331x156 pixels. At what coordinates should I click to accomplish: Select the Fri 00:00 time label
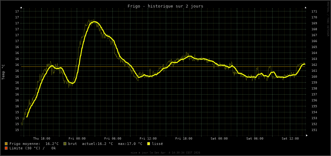point(77,139)
